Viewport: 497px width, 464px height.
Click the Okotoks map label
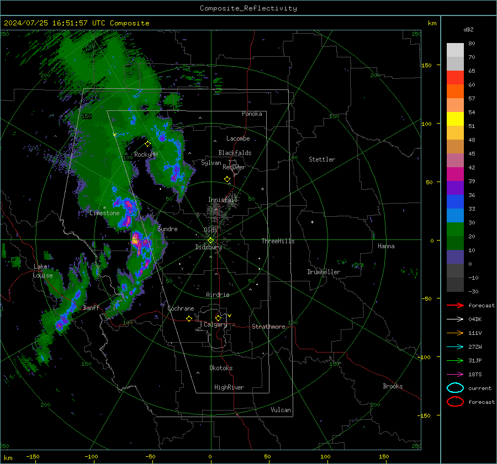point(221,368)
